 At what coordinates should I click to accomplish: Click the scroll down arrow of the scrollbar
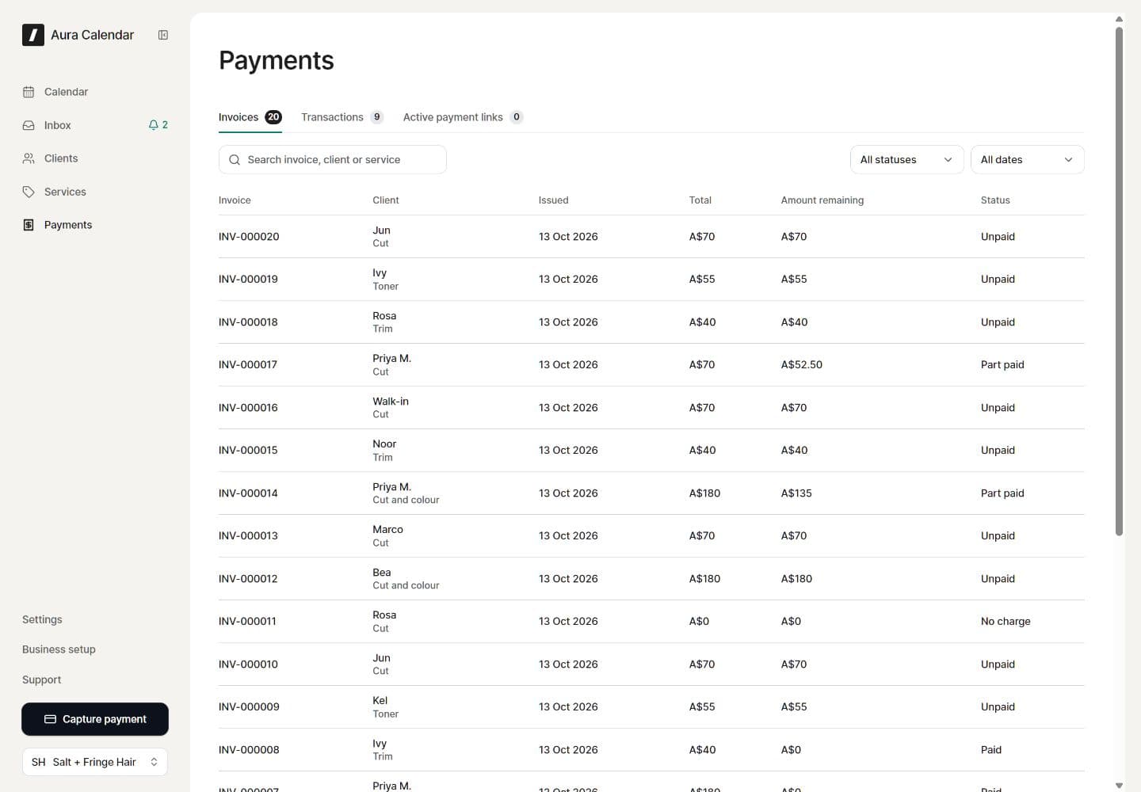1119,786
